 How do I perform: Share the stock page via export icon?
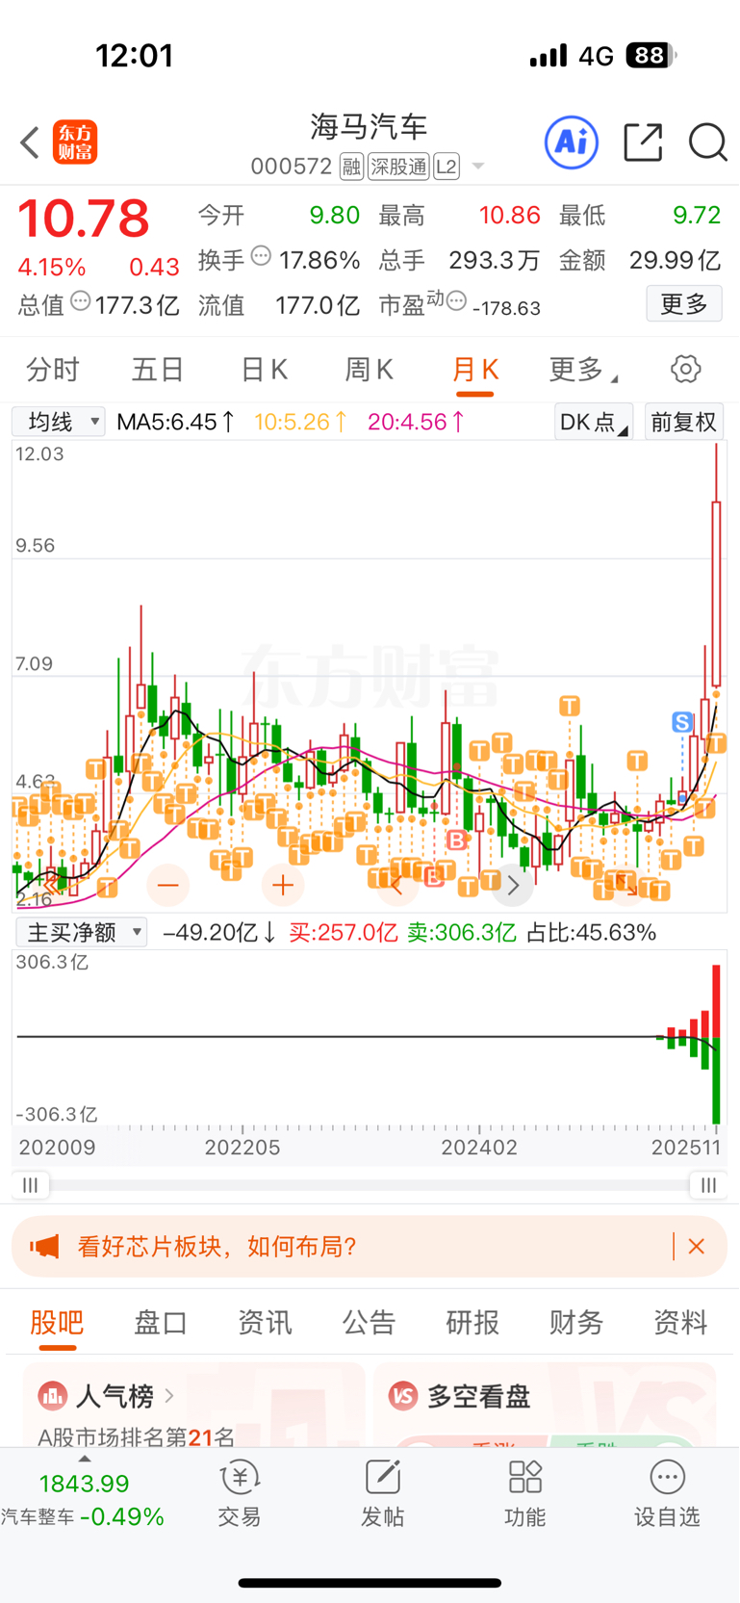click(x=643, y=142)
